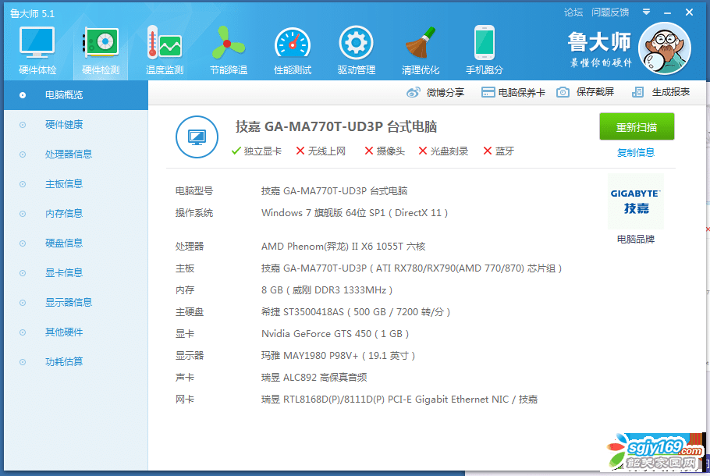Viewport: 710px width, 476px height.
Task: Switch to 显卡信息 sidebar tab
Action: click(x=64, y=273)
